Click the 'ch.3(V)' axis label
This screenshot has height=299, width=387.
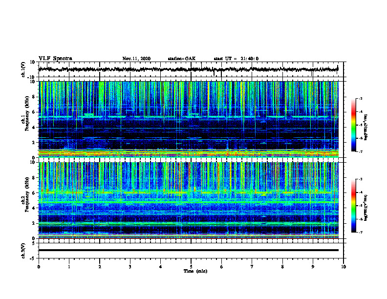pos(23,251)
